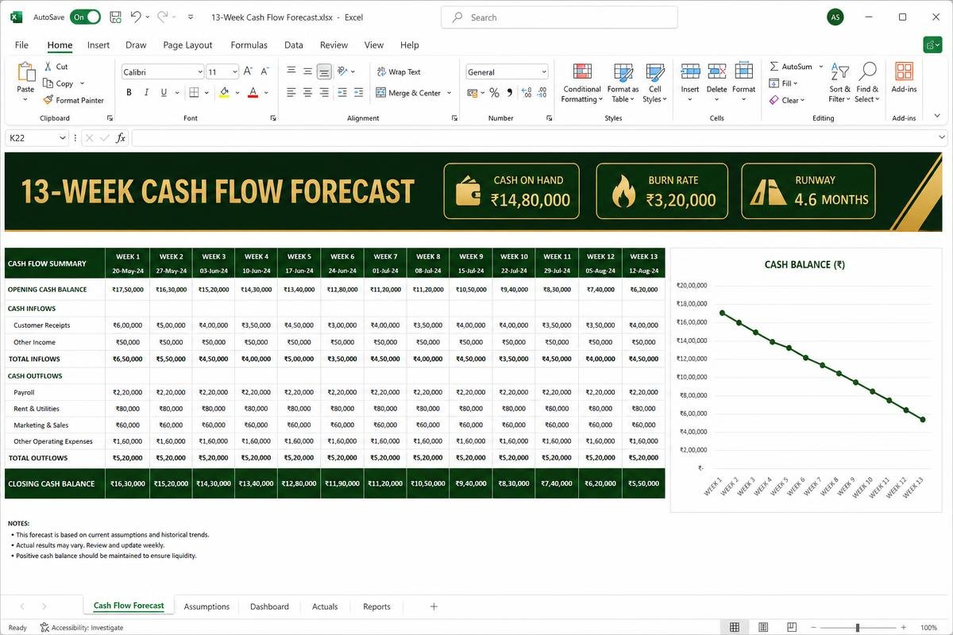This screenshot has width=953, height=635.
Task: Open the AS account profile
Action: click(835, 17)
